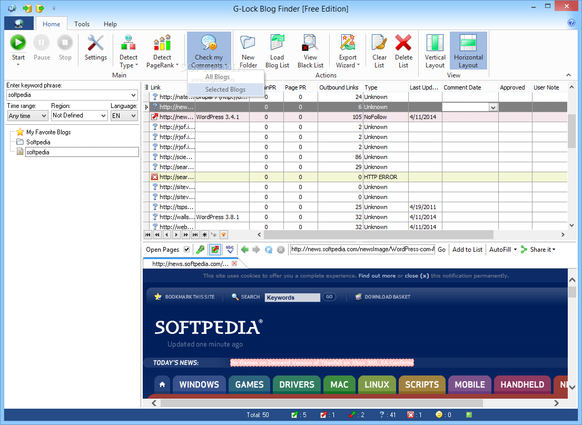Close the news.softpedia.com page tab
The height and width of the screenshot is (425, 582).
[x=234, y=263]
